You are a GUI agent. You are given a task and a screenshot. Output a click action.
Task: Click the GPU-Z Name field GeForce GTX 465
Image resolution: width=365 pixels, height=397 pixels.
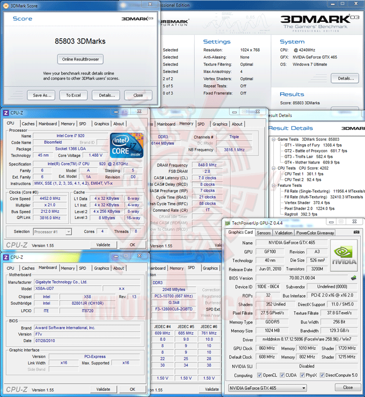click(x=291, y=243)
